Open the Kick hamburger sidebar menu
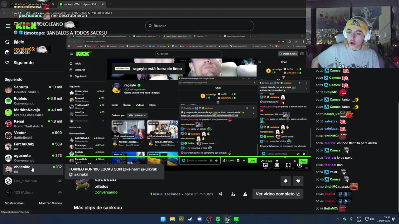 point(8,26)
